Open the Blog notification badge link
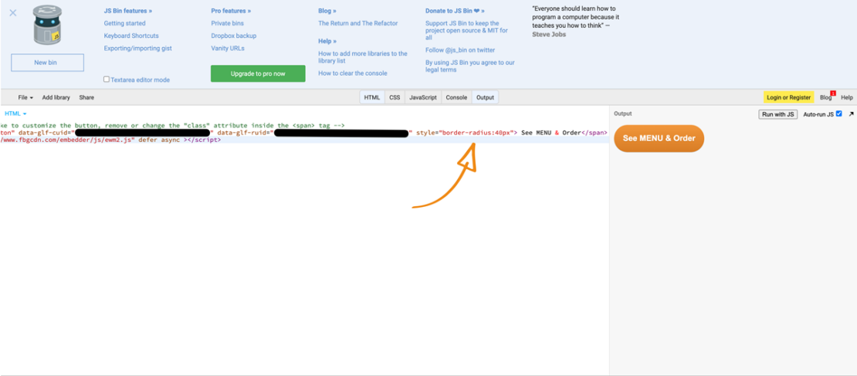The width and height of the screenshot is (857, 376). [x=826, y=97]
